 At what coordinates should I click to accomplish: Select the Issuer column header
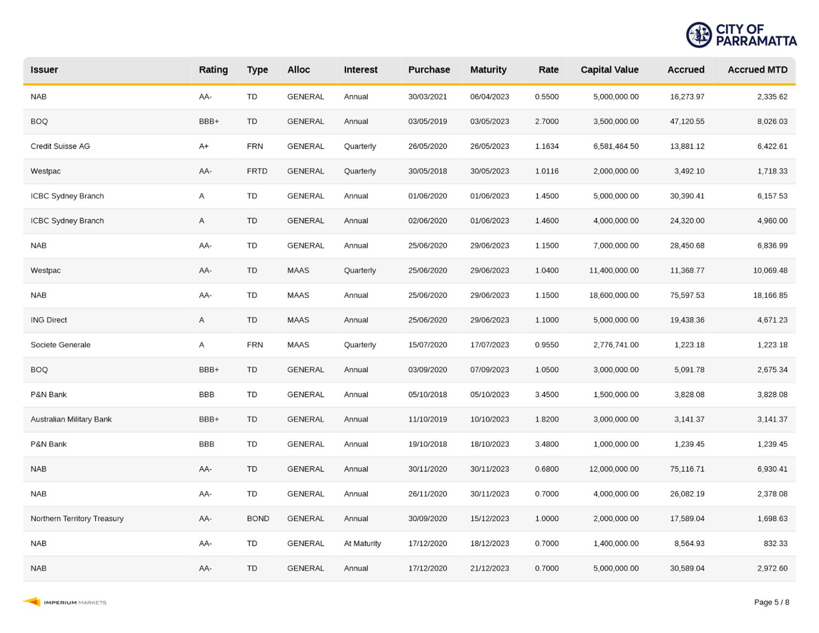(x=44, y=70)
